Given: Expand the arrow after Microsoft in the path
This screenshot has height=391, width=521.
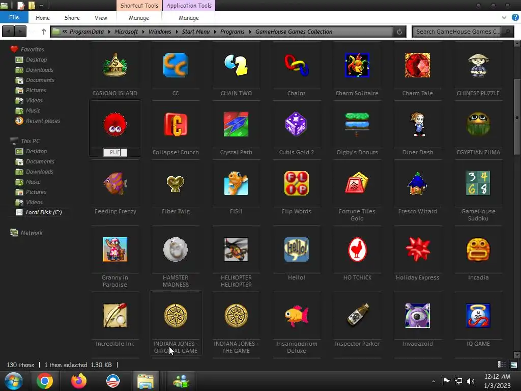Looking at the screenshot, I should pyautogui.click(x=143, y=32).
